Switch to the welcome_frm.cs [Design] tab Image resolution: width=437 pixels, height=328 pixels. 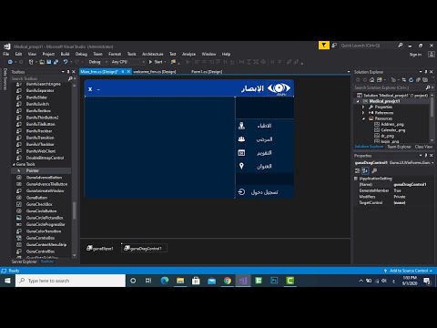pyautogui.click(x=155, y=72)
